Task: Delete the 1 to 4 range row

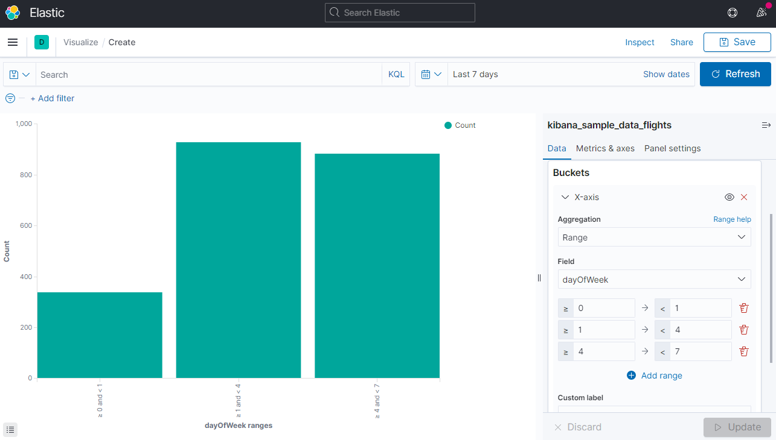Action: [x=744, y=330]
